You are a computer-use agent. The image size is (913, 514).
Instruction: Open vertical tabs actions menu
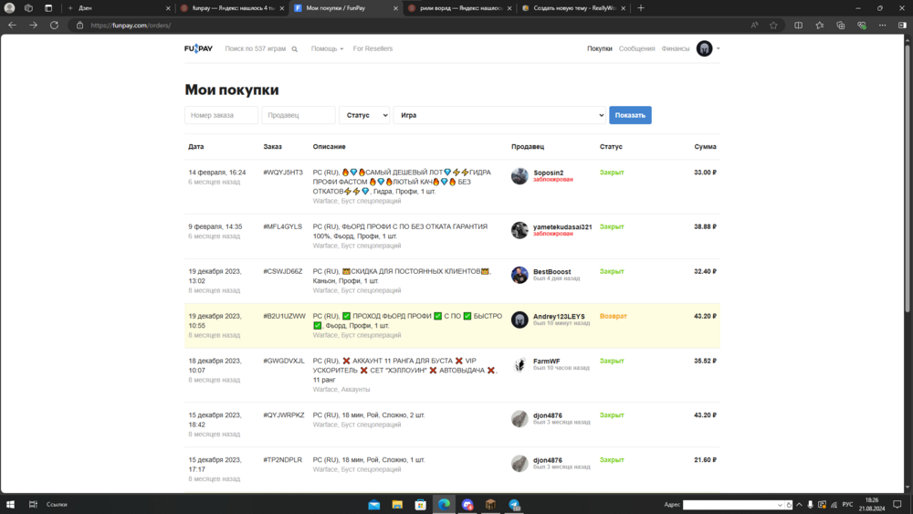click(48, 8)
